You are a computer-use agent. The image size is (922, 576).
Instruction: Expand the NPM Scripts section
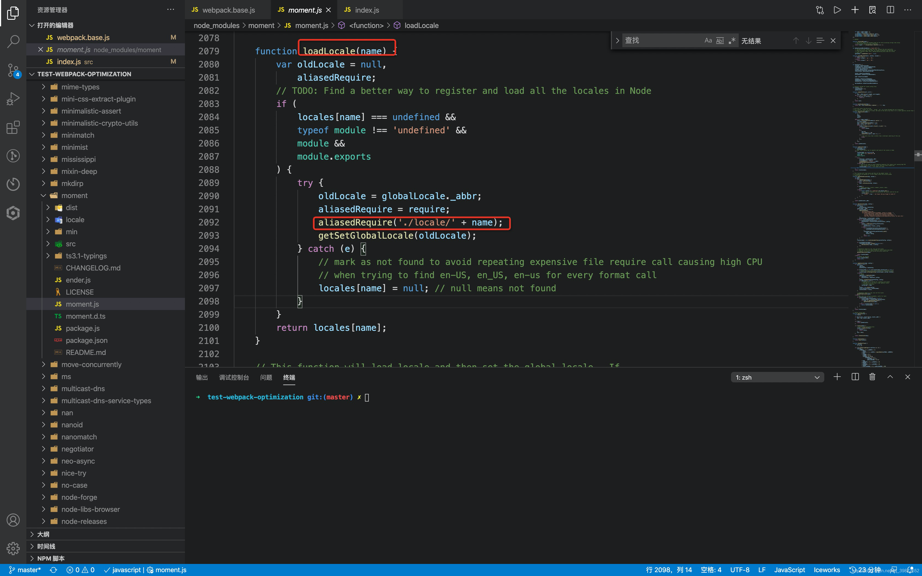(106, 558)
